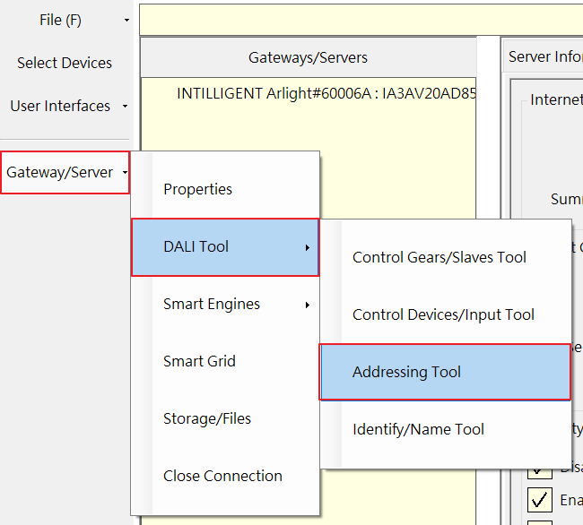Open Properties from the Gateway/Server menu
The image size is (583, 525).
coord(197,189)
